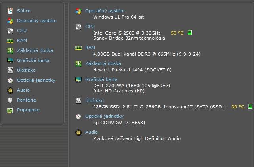Open the Základná doska summary heading
The width and height of the screenshot is (254, 167).
coord(103,63)
